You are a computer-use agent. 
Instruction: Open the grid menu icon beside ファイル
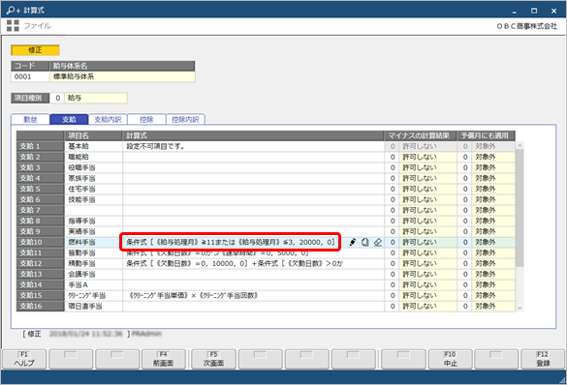click(x=13, y=25)
